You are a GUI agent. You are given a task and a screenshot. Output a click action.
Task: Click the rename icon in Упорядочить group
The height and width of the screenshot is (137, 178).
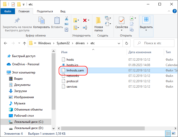85,28
